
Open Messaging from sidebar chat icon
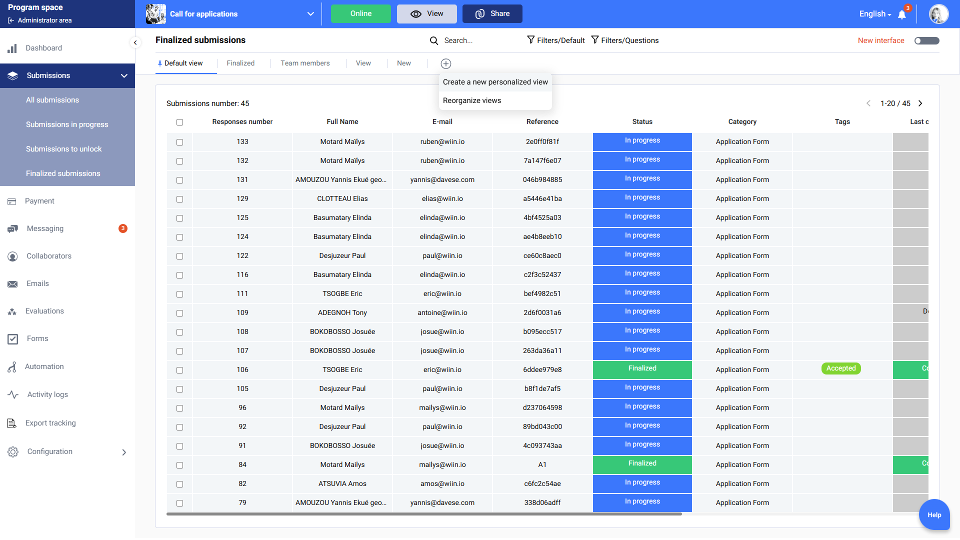click(x=13, y=228)
